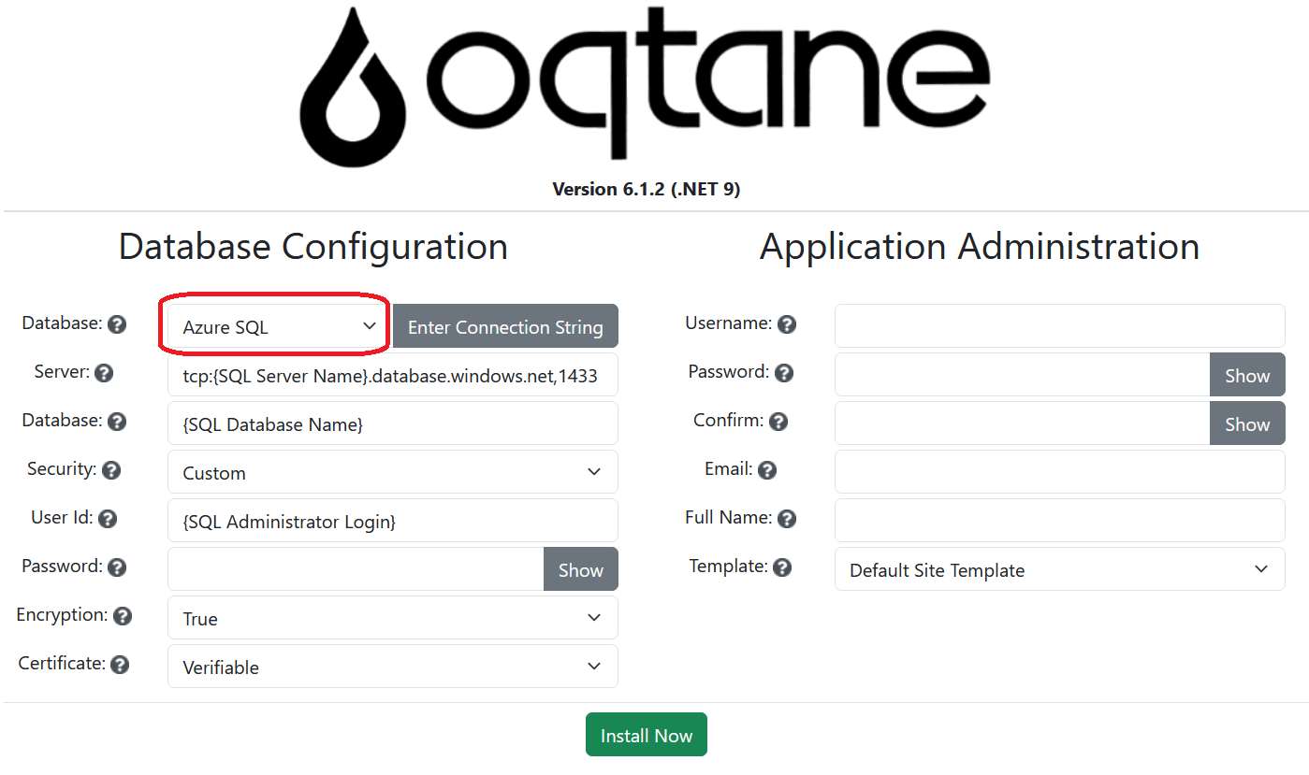Open the Certificate dropdown showing Verifiable
The width and height of the screenshot is (1309, 775).
coord(393,667)
